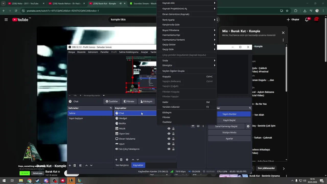Expand Dönüştür submenu
This screenshot has height=184, width=327.
[186, 65]
